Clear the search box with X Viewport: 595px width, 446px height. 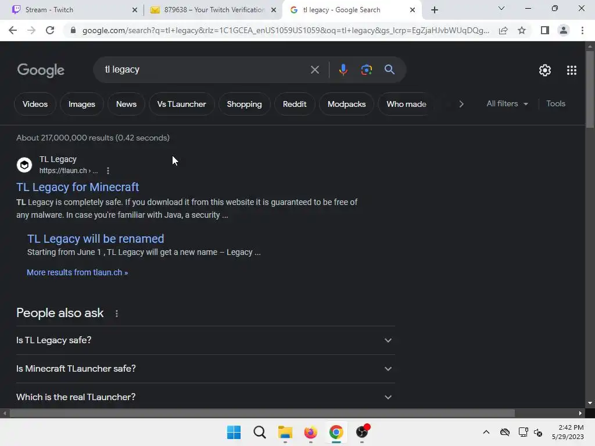click(314, 70)
